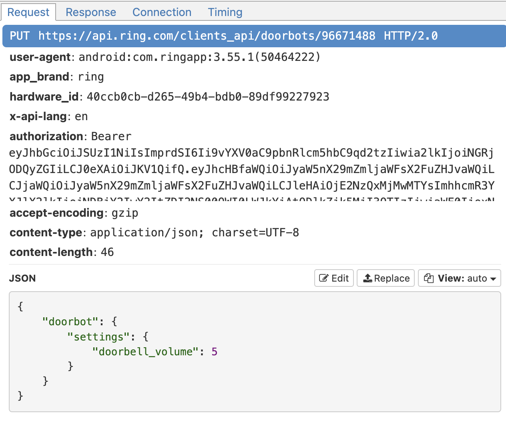
Task: Click the Edit button for JSON body
Action: (x=334, y=278)
